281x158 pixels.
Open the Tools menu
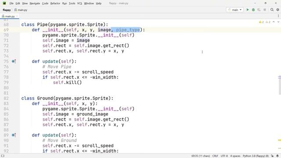pos(72,3)
